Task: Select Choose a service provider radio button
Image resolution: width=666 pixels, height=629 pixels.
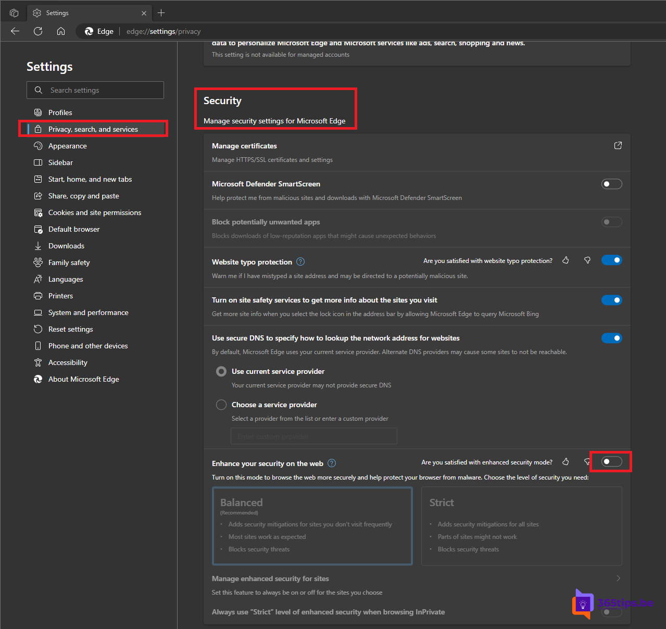Action: point(221,405)
